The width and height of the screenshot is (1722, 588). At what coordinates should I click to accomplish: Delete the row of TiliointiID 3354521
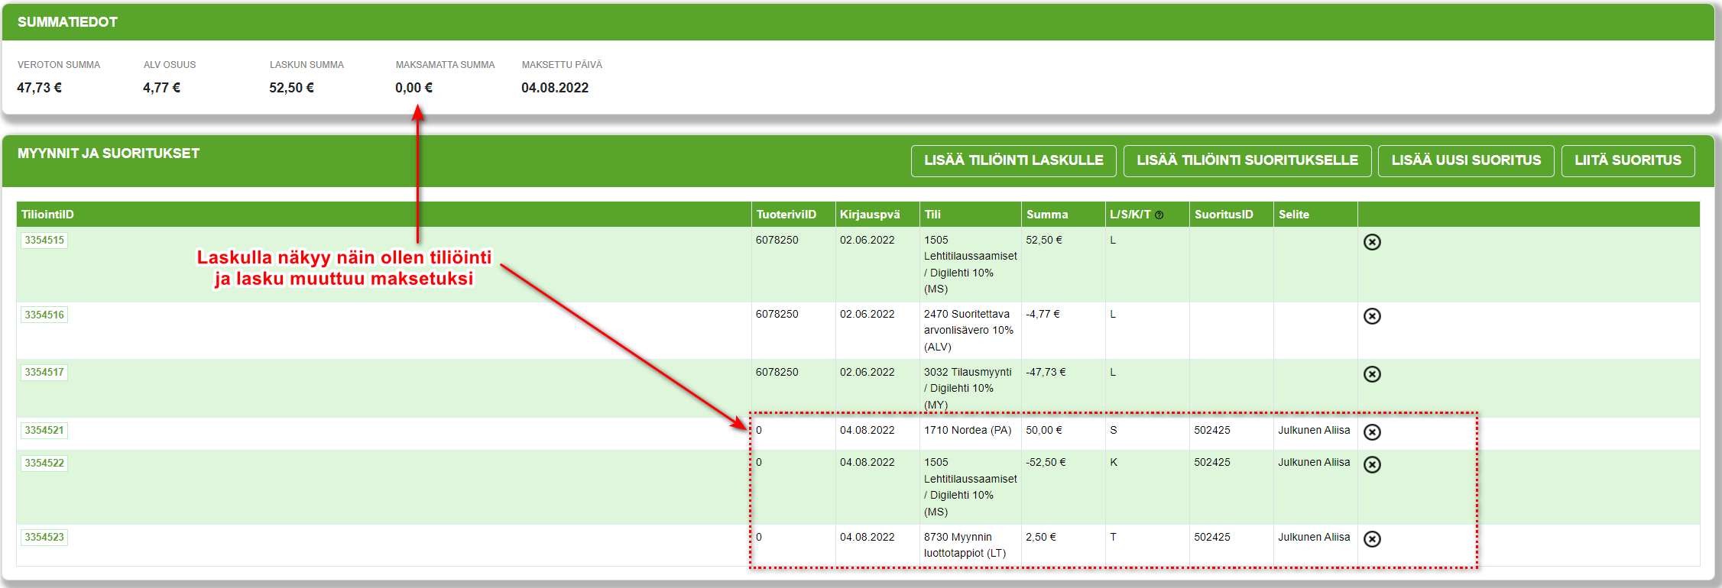pyautogui.click(x=1372, y=432)
